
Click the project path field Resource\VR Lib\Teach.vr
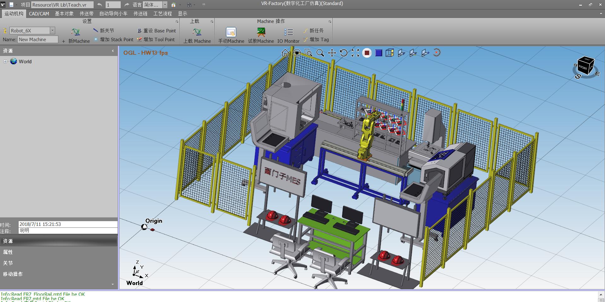62,5
